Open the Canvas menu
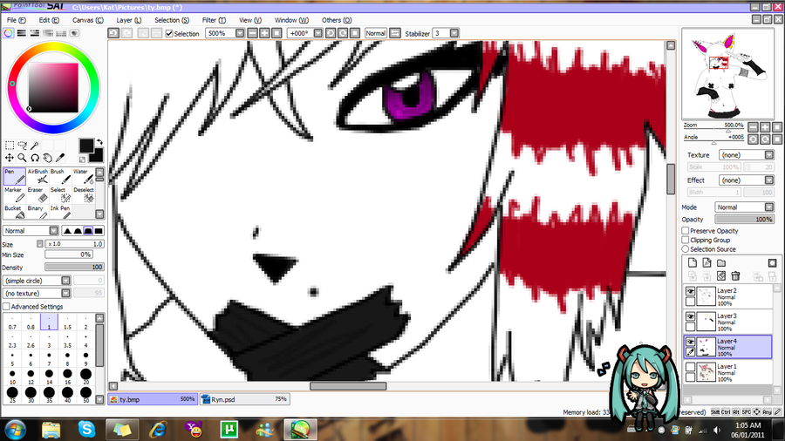The width and height of the screenshot is (785, 441). (87, 20)
